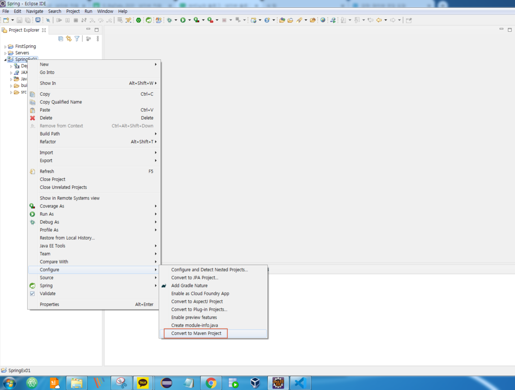Select Convert to Maven Project
The width and height of the screenshot is (515, 390).
tap(213, 333)
